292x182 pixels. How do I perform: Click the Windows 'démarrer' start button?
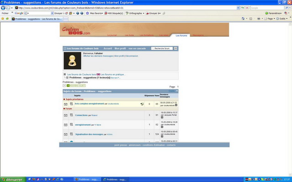click(x=13, y=179)
